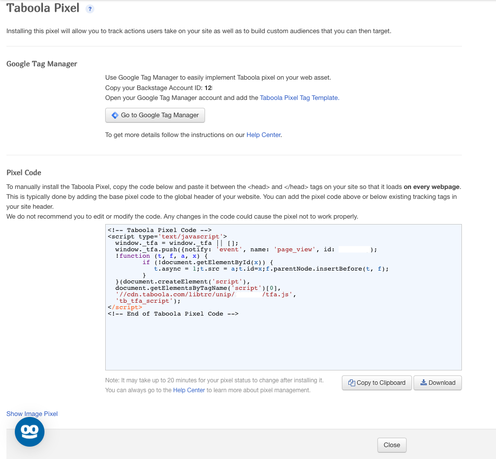Open the Taboola Pixel Tag Template link

(299, 98)
